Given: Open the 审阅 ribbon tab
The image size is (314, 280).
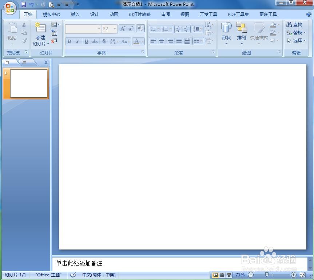Looking at the screenshot, I should [166, 15].
